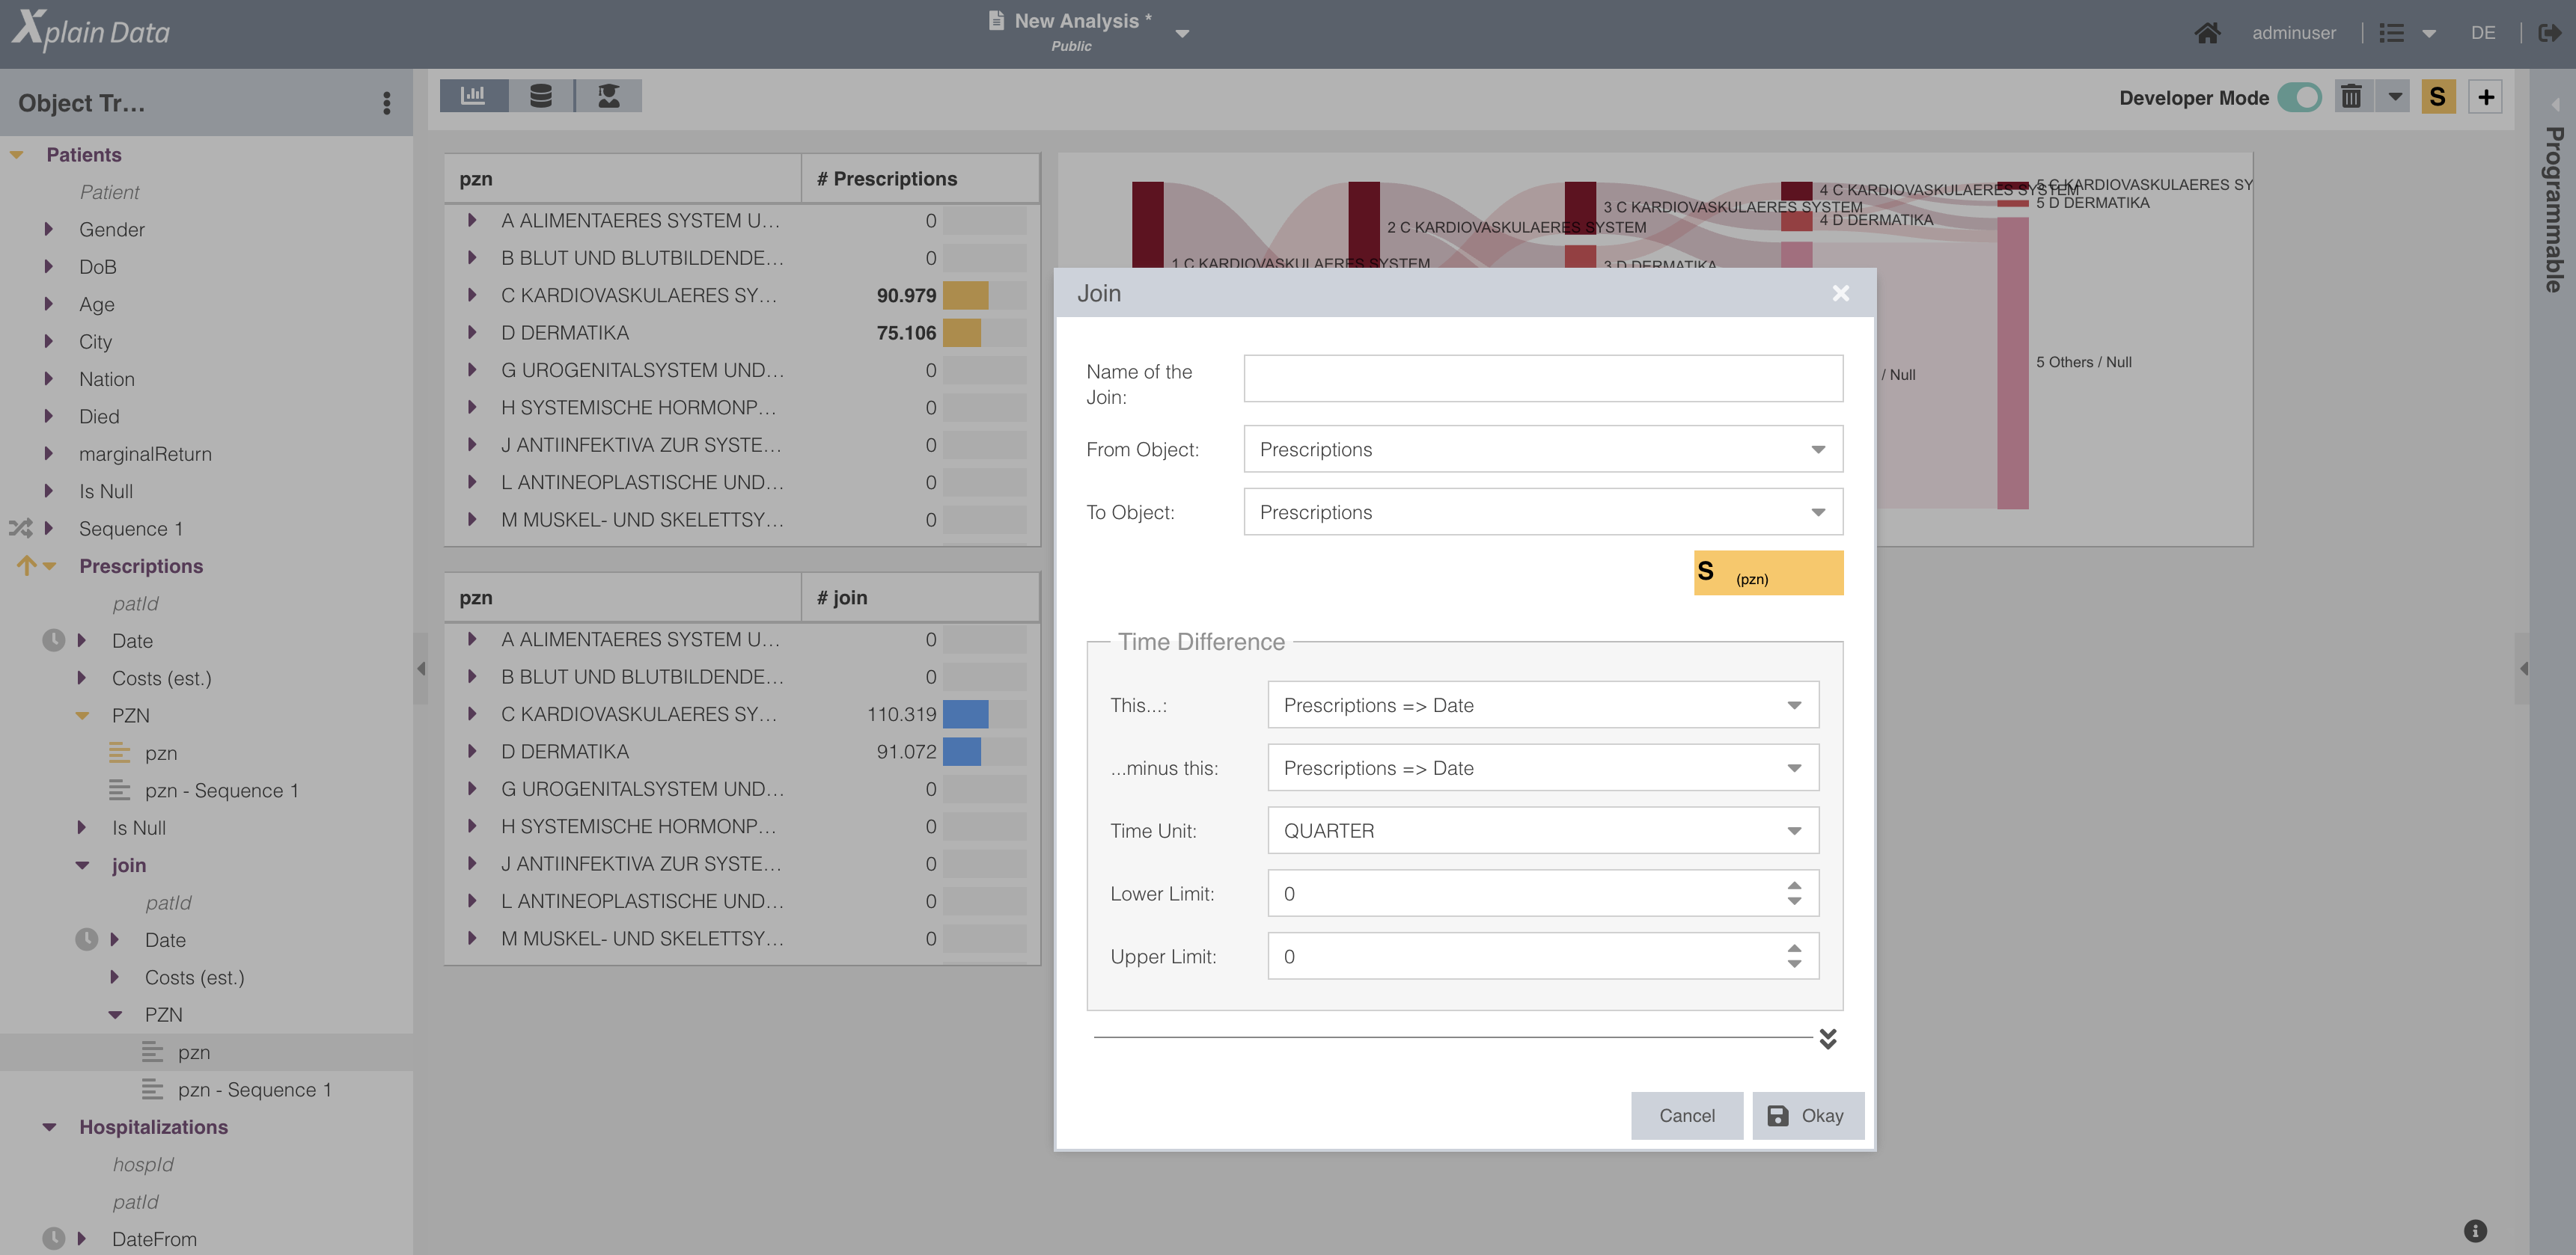
Task: Click clock icon beside DateFrom
Action: [x=53, y=1238]
